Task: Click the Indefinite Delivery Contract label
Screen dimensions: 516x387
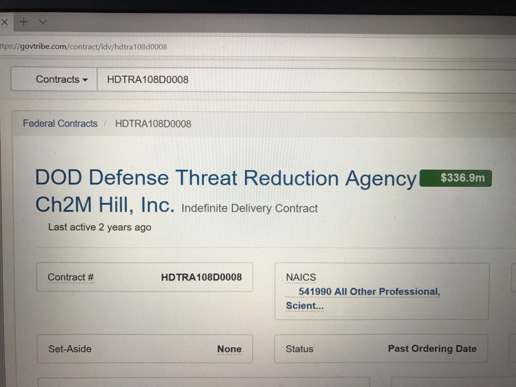Action: click(x=249, y=208)
